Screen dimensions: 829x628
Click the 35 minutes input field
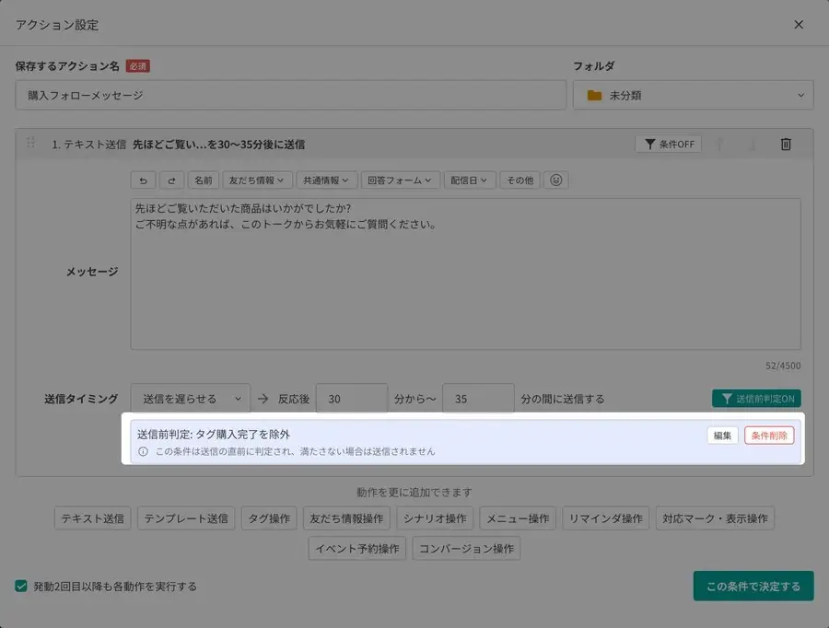pos(478,399)
